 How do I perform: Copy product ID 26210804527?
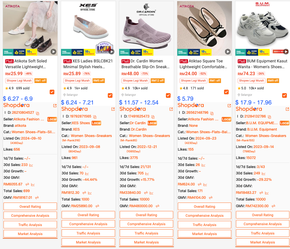click(37, 113)
